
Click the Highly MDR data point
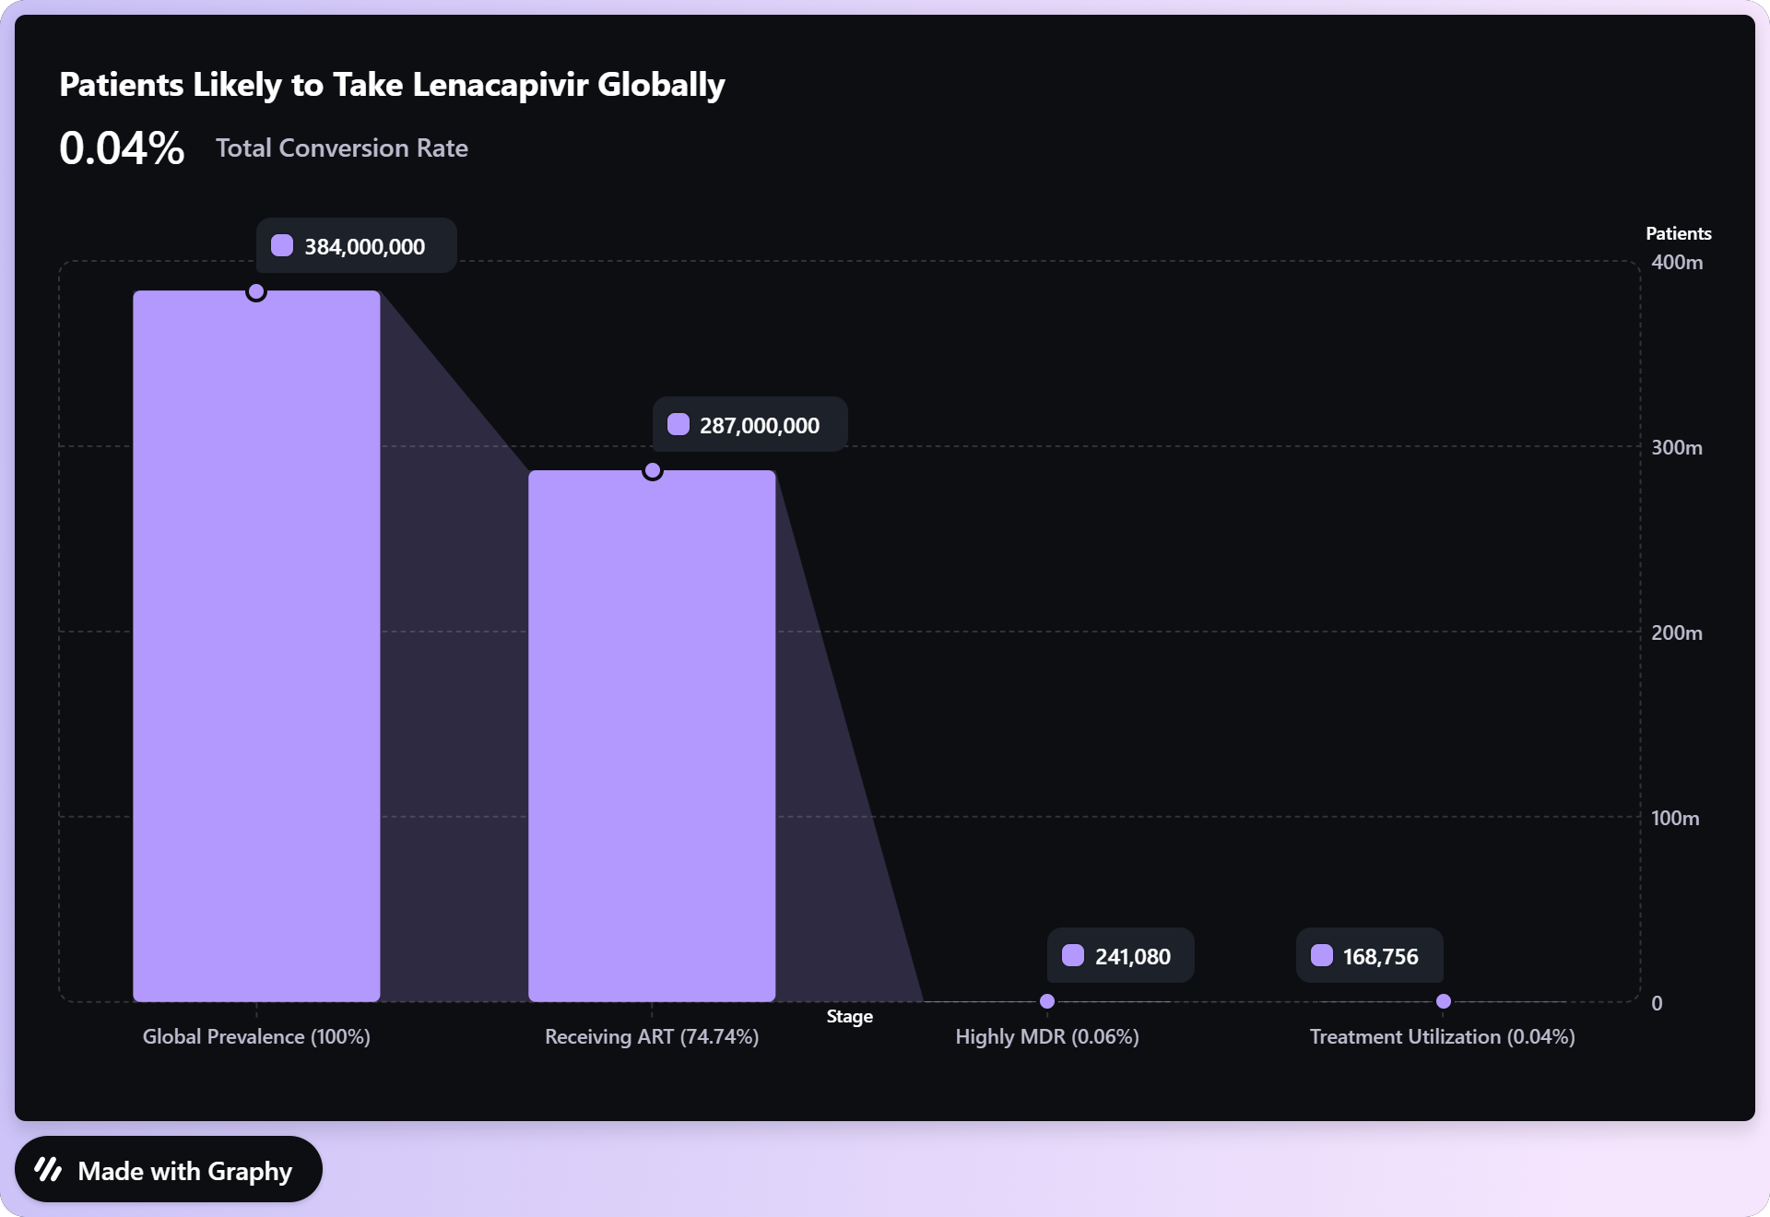(x=1047, y=1001)
